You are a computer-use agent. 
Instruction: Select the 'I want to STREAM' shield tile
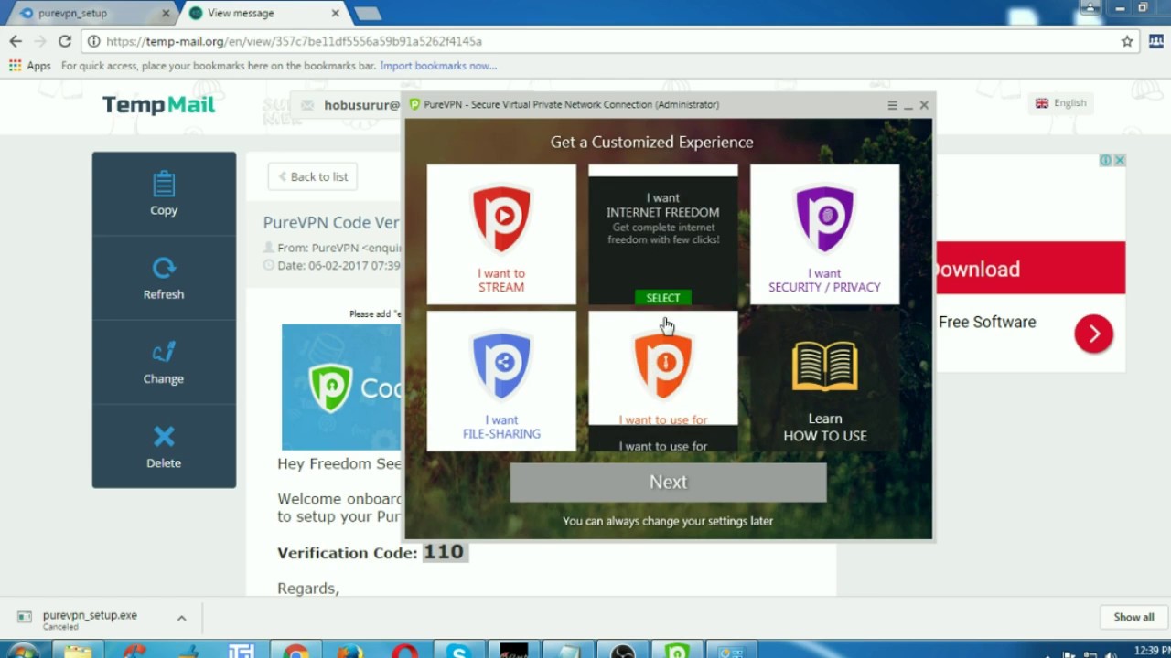501,234
